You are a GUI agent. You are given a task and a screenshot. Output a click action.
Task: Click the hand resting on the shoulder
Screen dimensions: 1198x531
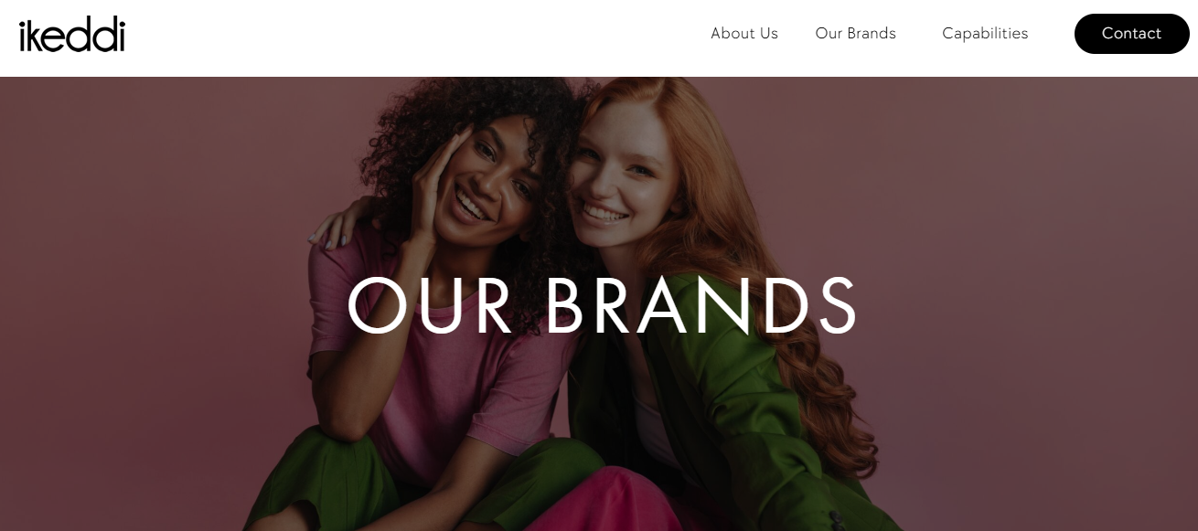[x=334, y=228]
